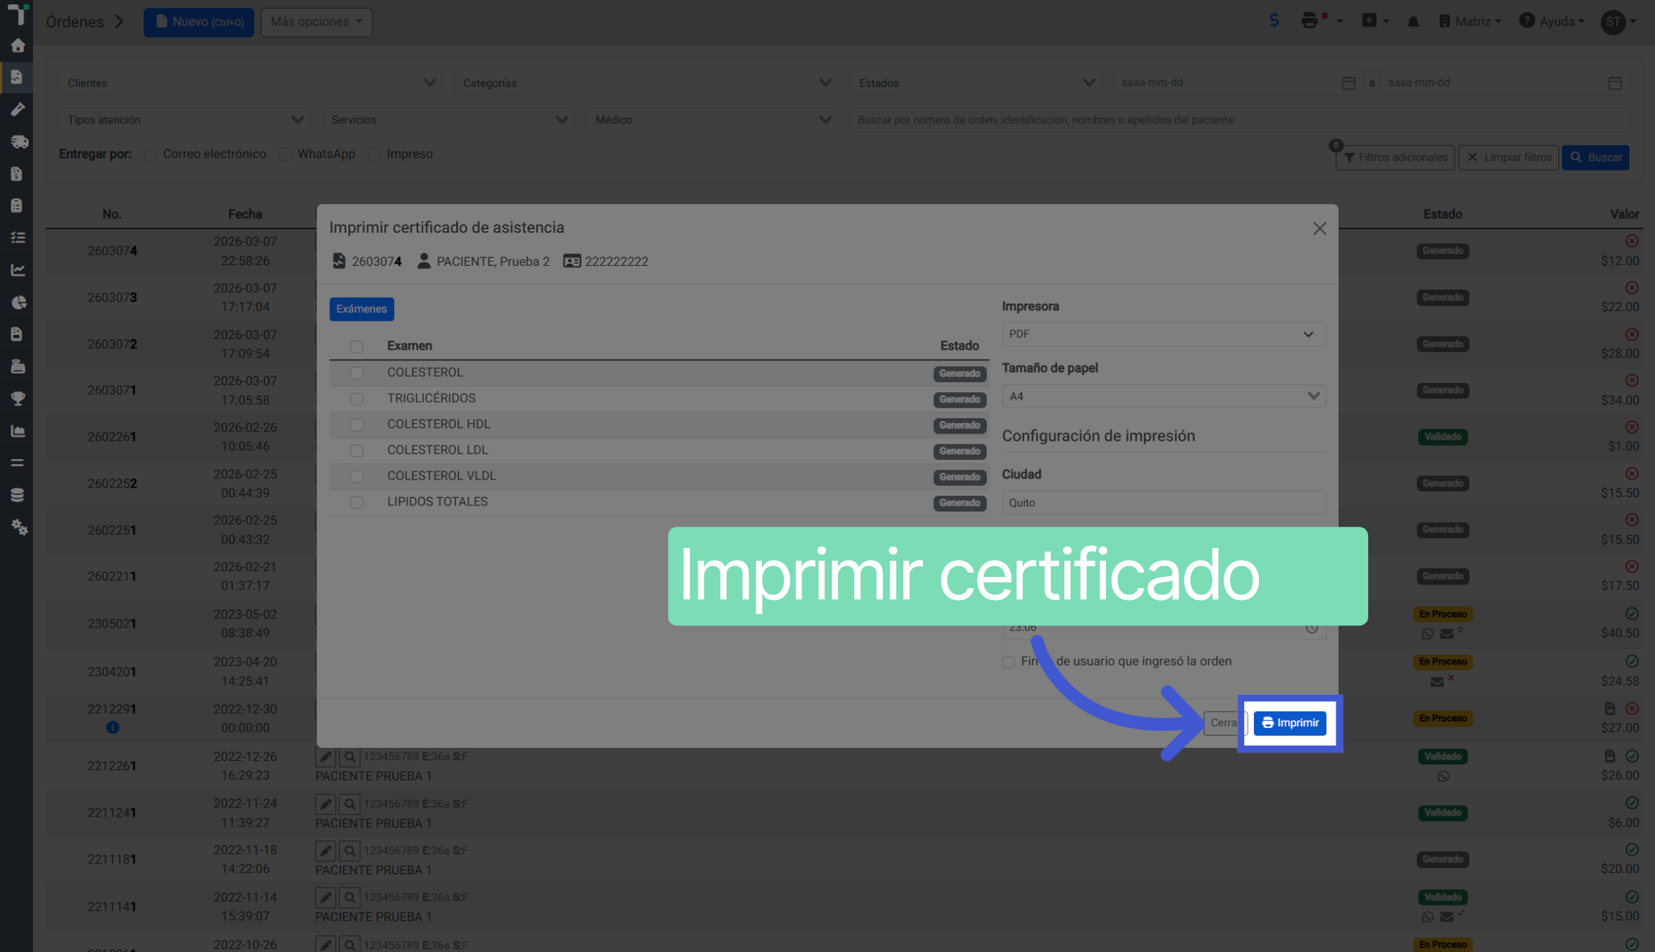This screenshot has height=952, width=1655.
Task: Open the end date calendar picker icon
Action: (x=1615, y=83)
